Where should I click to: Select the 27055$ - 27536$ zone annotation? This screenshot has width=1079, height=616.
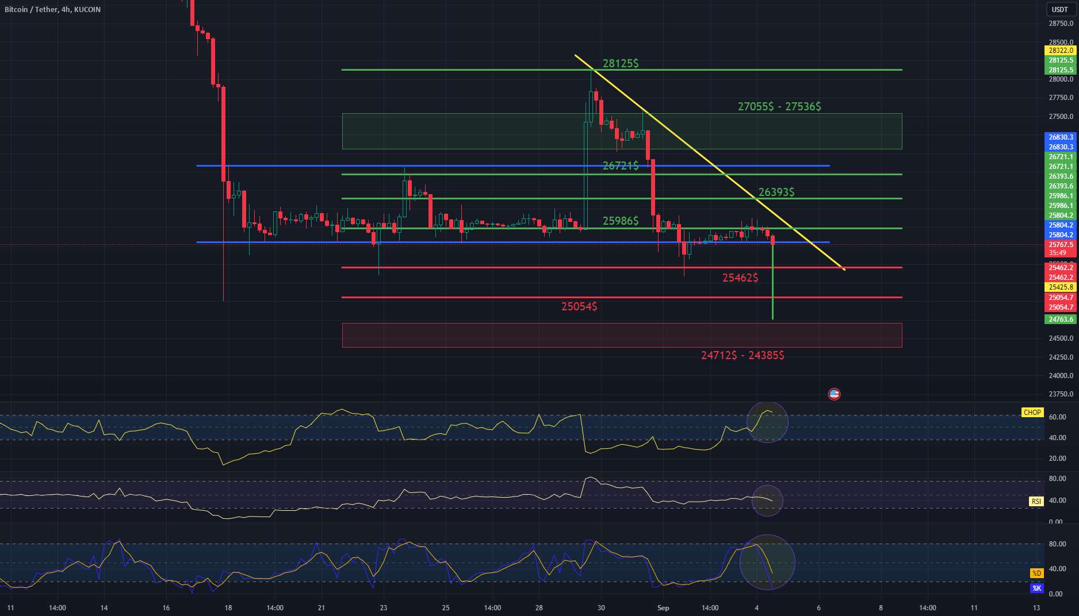point(779,106)
